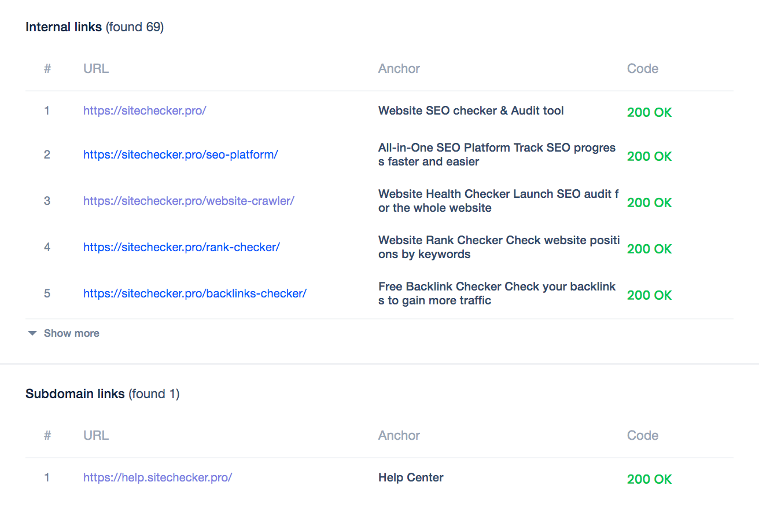Click 200 OK code for website-crawler row

click(650, 203)
